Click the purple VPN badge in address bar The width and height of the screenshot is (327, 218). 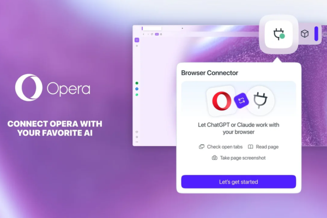coord(157,34)
